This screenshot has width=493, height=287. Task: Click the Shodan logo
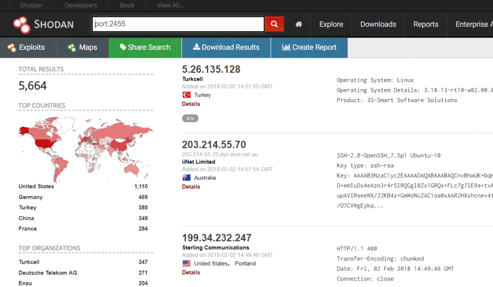(43, 25)
